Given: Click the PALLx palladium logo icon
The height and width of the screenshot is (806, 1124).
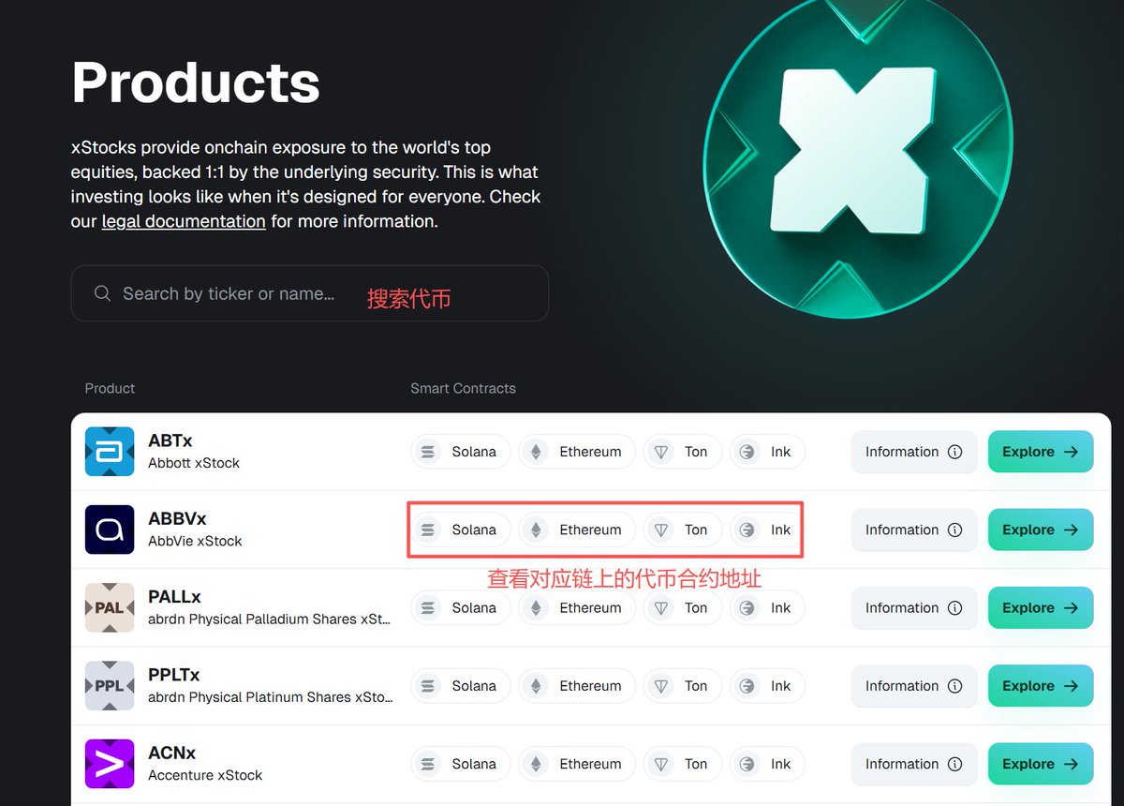Looking at the screenshot, I should point(110,607).
